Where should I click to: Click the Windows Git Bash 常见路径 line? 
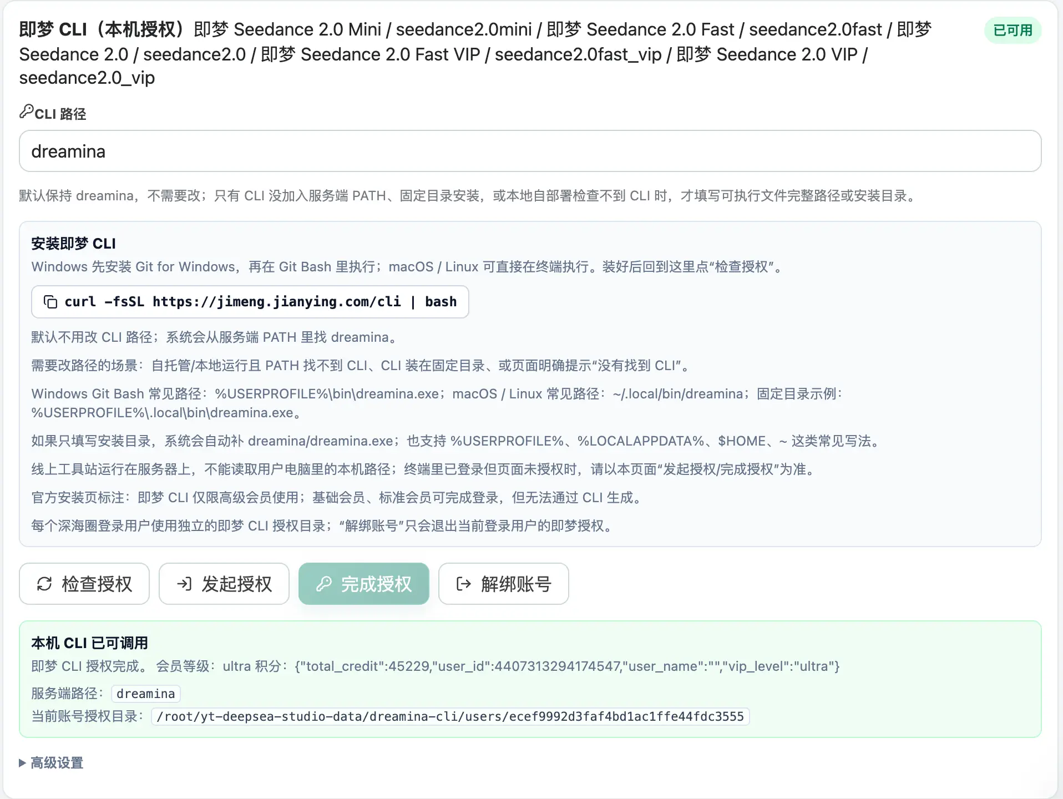tap(437, 403)
